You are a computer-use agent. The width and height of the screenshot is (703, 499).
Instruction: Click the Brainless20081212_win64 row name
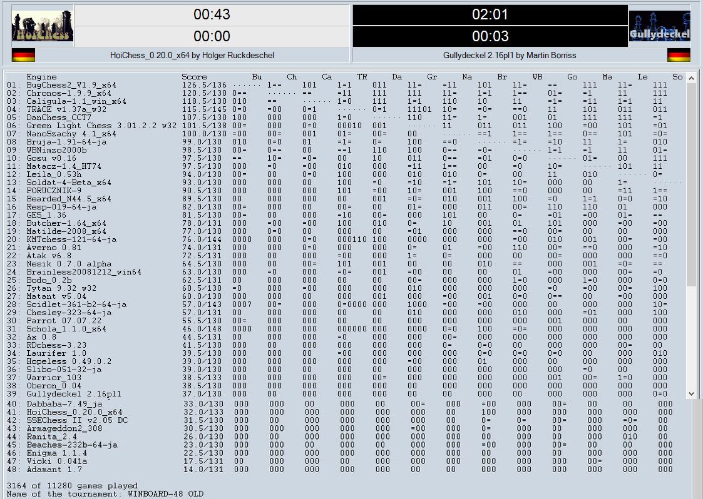click(x=84, y=272)
